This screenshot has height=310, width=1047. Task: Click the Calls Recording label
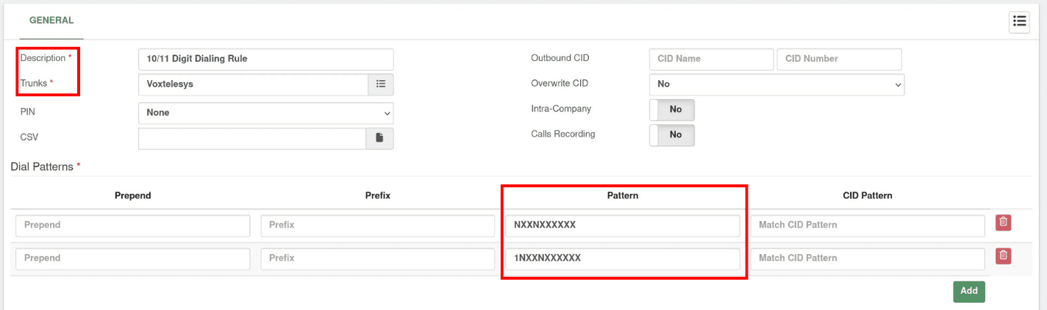[563, 134]
